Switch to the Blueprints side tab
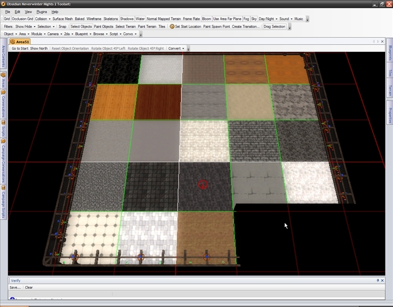Image resolution: width=393 pixels, height=307 pixels. (389, 53)
